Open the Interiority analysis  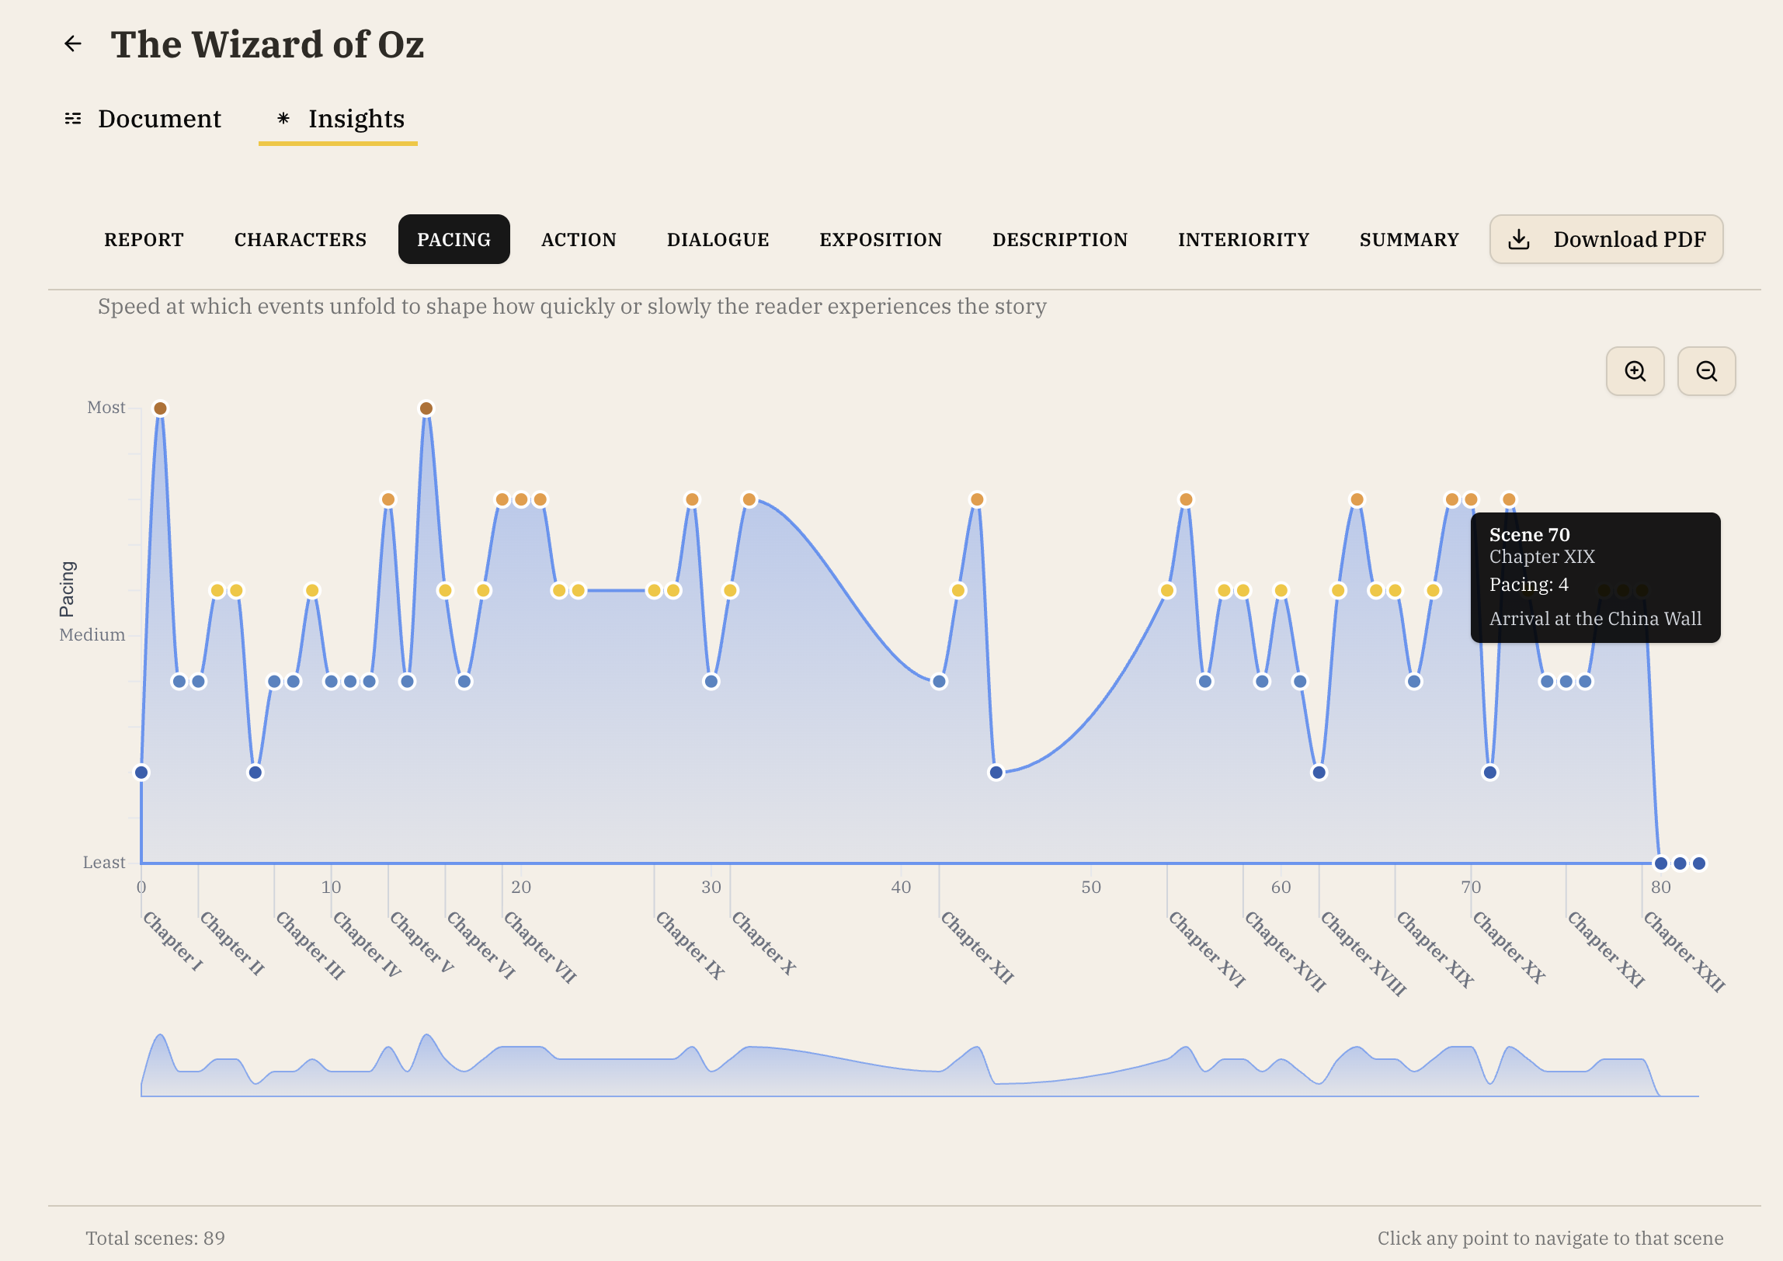click(1243, 239)
